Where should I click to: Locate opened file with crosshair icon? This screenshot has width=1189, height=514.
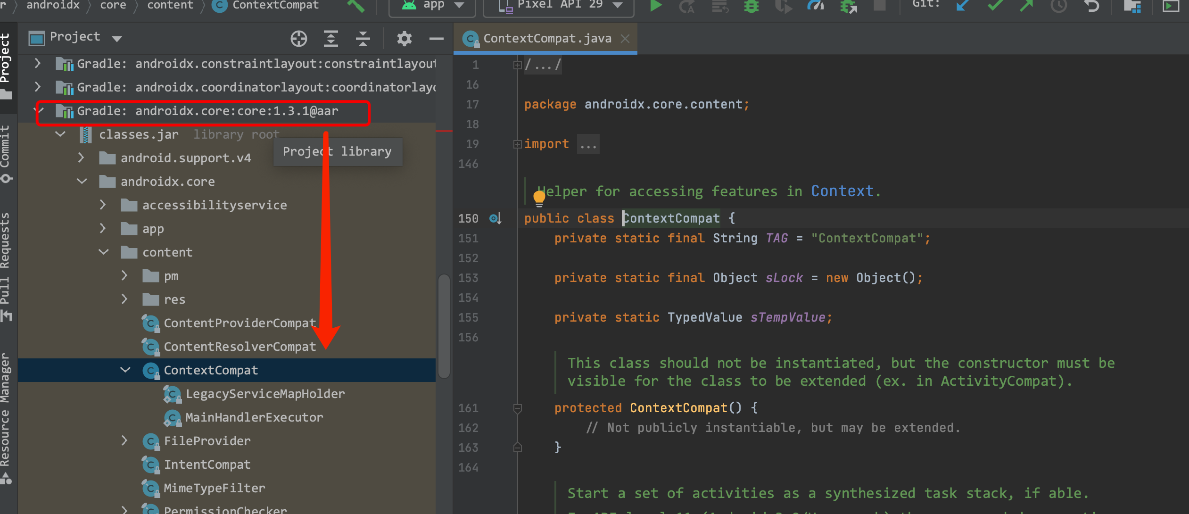pyautogui.click(x=299, y=39)
